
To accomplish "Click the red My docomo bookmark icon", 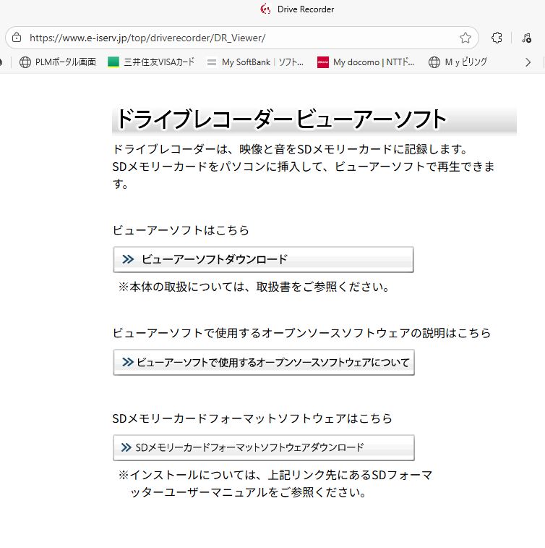I will pos(323,62).
